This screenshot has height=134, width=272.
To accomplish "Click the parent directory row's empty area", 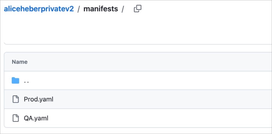I will point(158,81).
